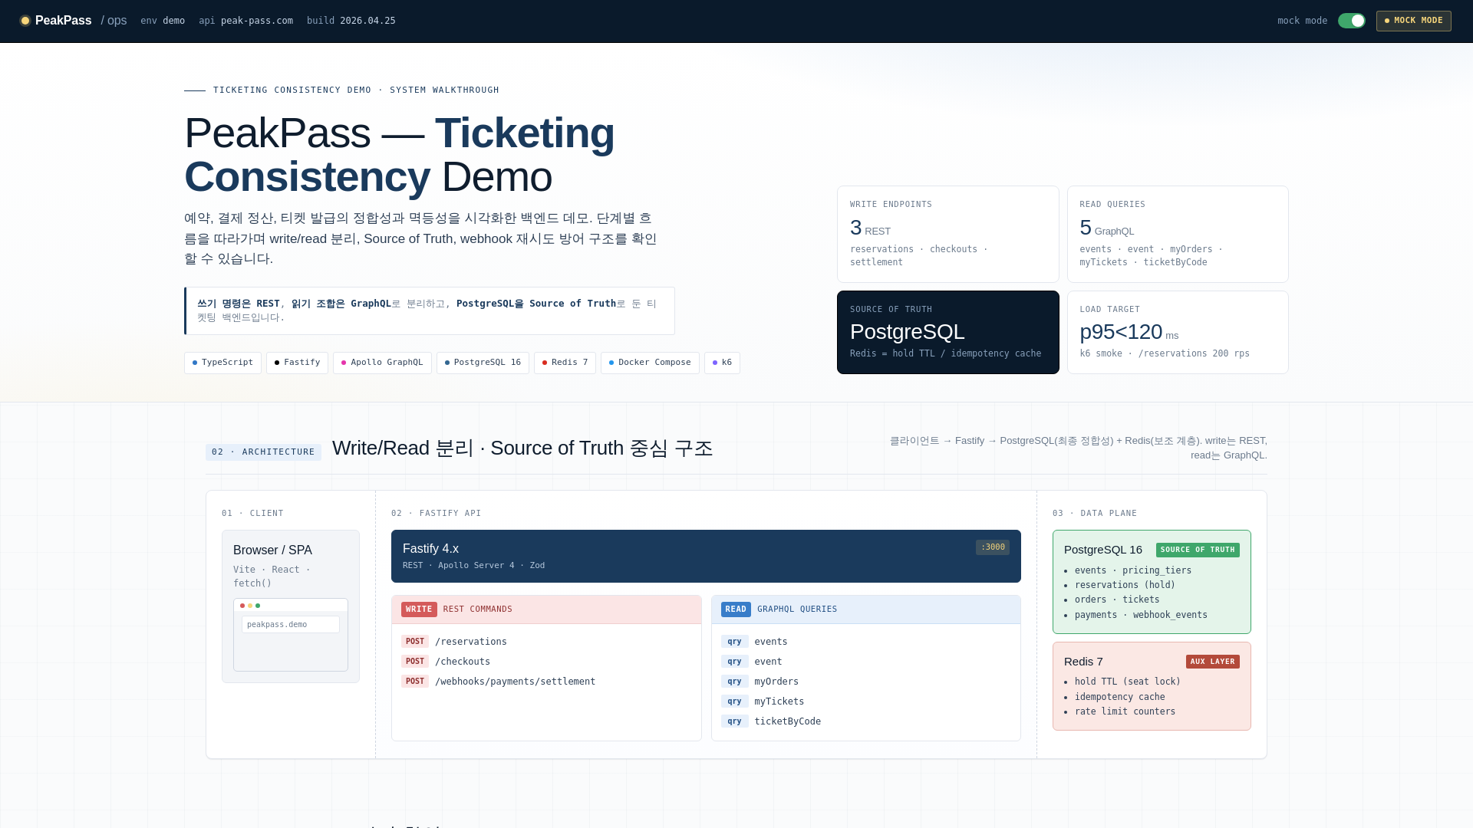
Task: Click the Apollo GraphQL chip
Action: [x=382, y=363]
